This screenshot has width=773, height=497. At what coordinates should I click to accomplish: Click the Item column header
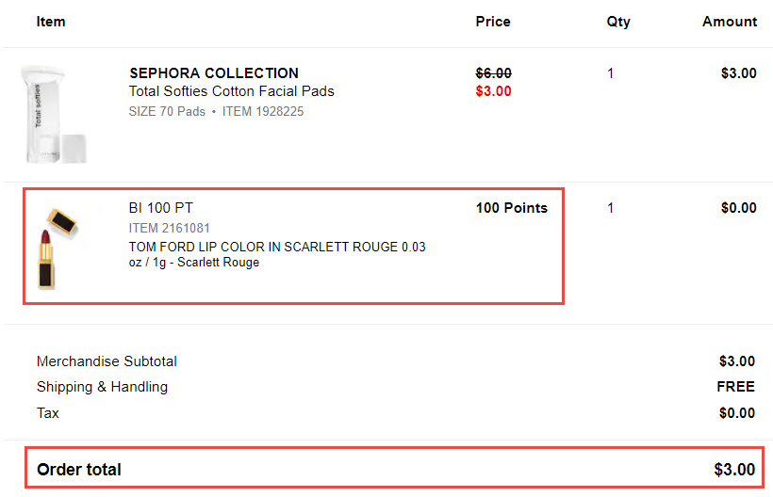[51, 22]
